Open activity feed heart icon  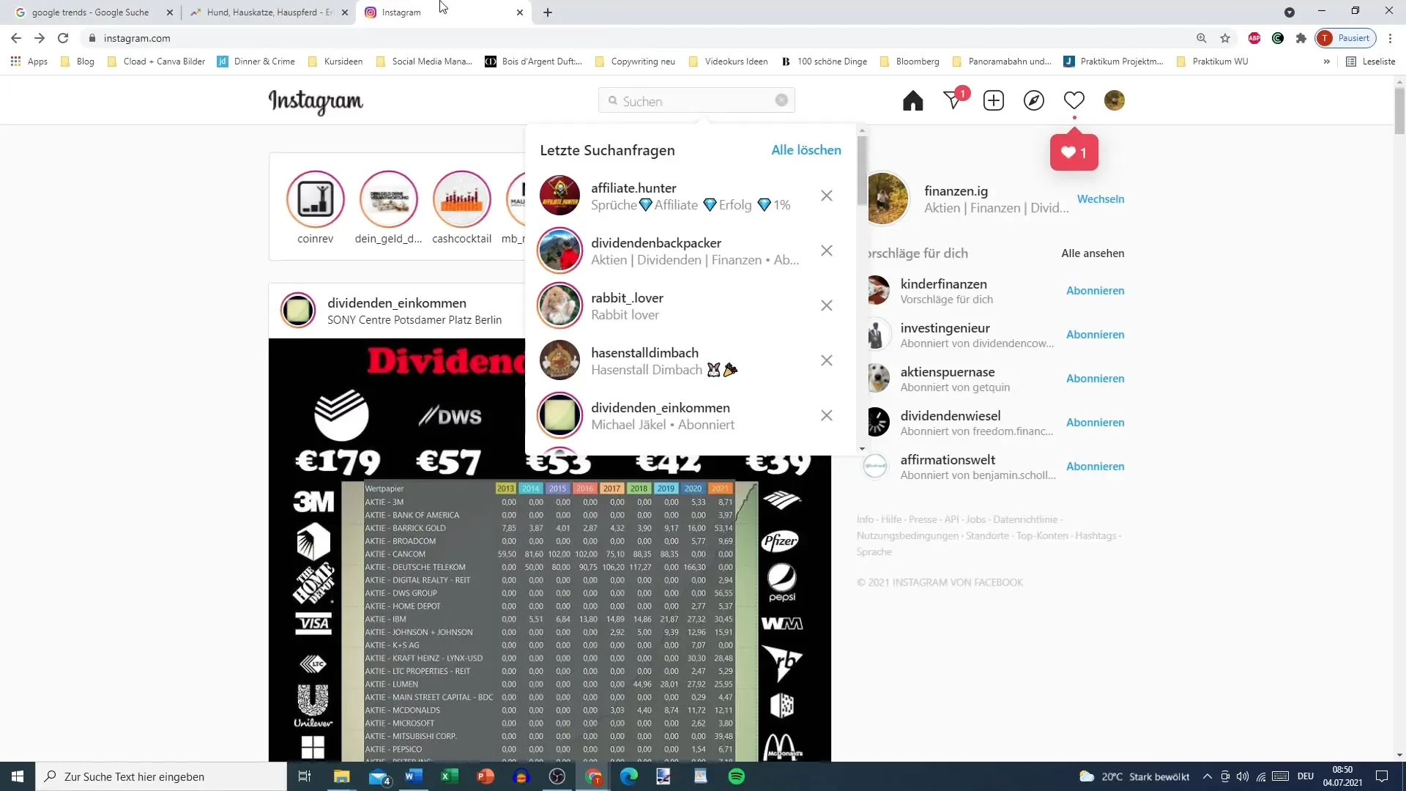point(1074,100)
